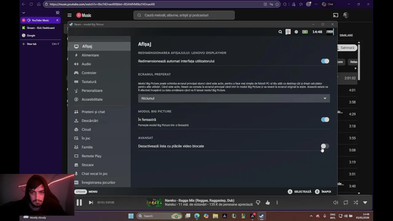Collapse the browser vertical tabs chevron

24,13
